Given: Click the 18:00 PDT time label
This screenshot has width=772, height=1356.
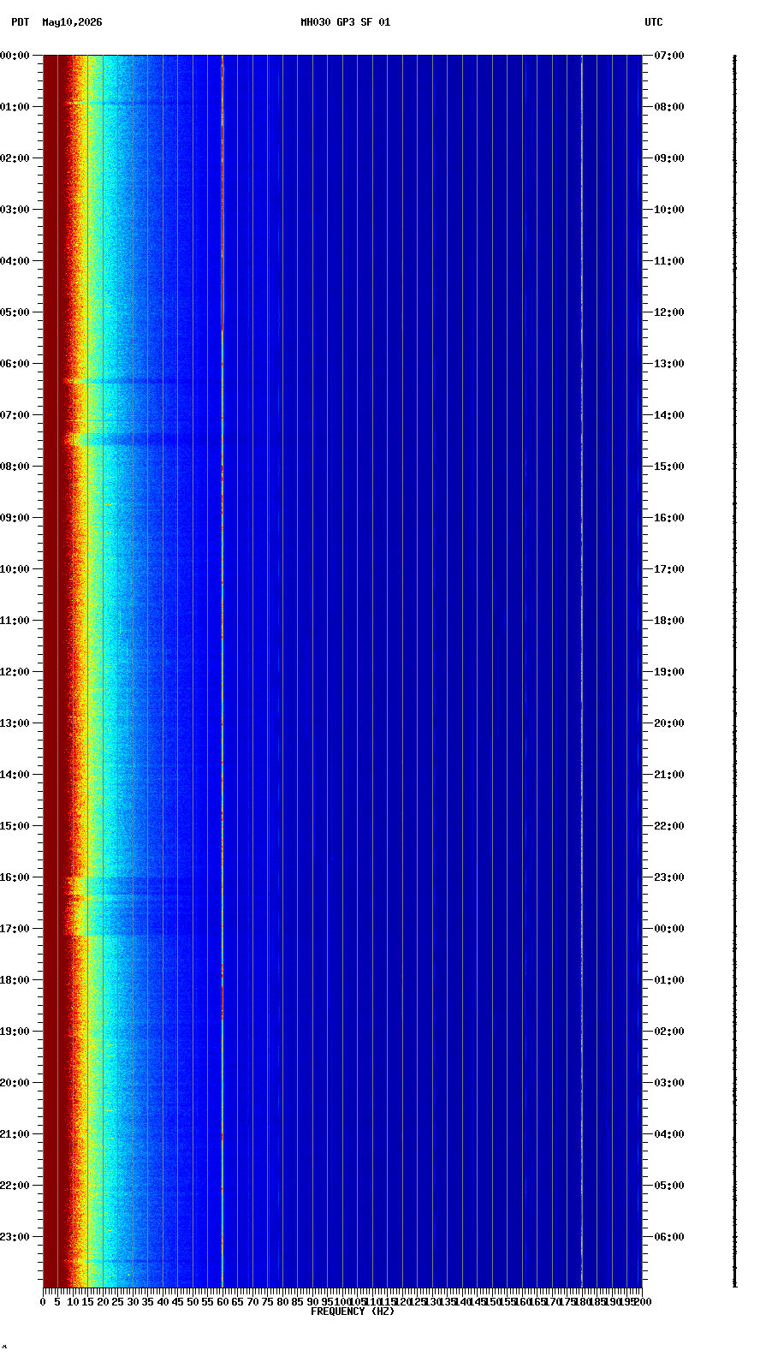Looking at the screenshot, I should 15,980.
